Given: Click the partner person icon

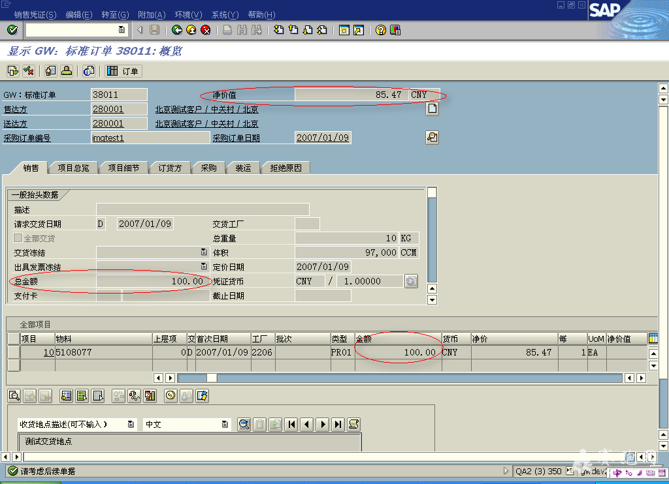Looking at the screenshot, I should tap(67, 70).
